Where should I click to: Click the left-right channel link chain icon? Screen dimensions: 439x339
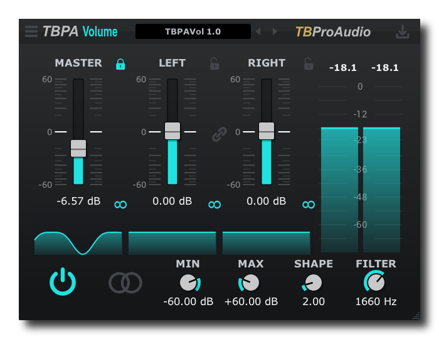219,133
